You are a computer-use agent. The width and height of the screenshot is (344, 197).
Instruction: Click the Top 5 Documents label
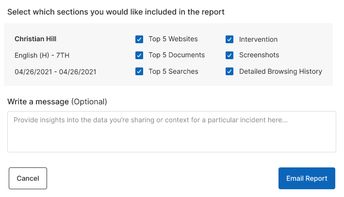point(177,55)
